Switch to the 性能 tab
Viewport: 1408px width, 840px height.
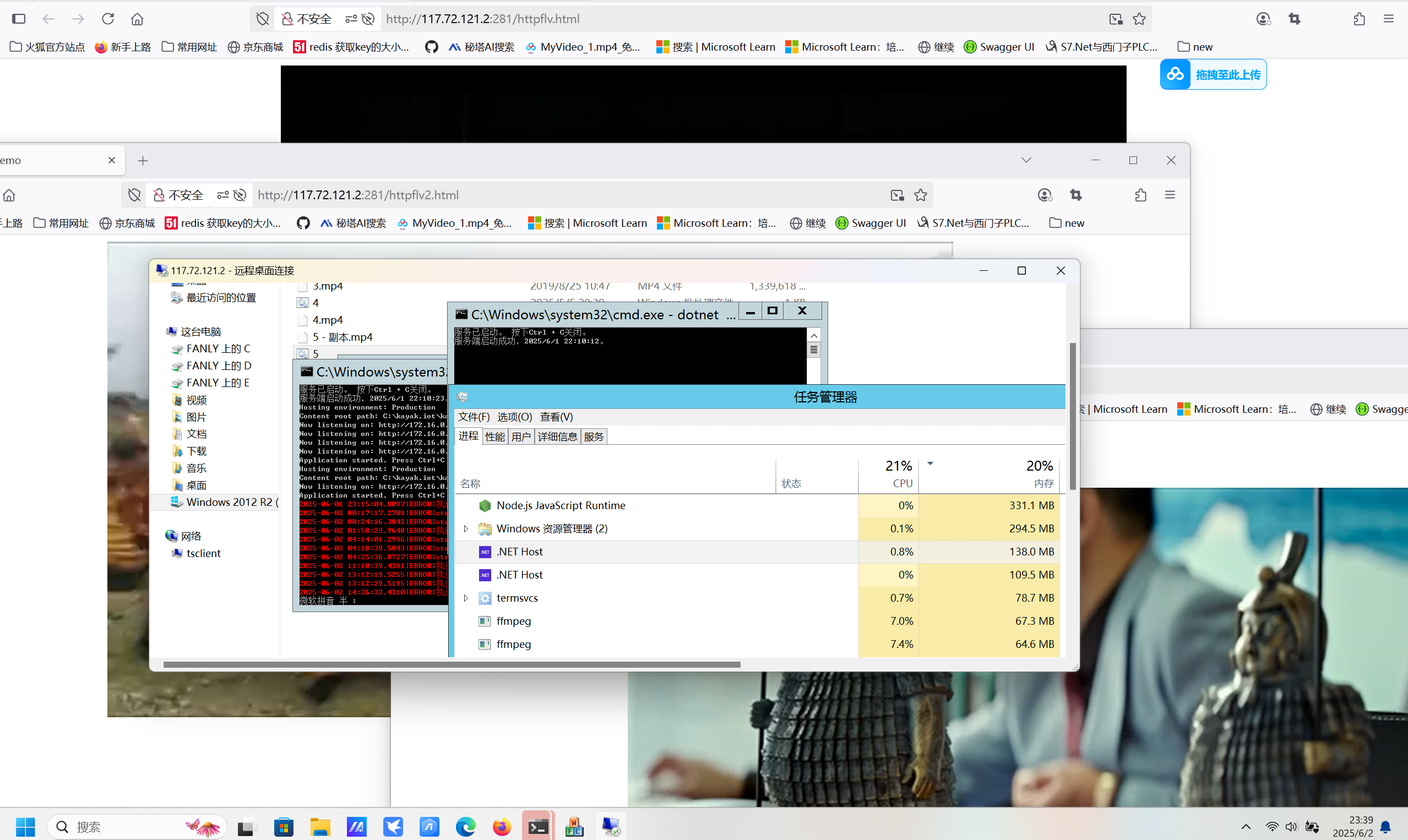point(494,437)
